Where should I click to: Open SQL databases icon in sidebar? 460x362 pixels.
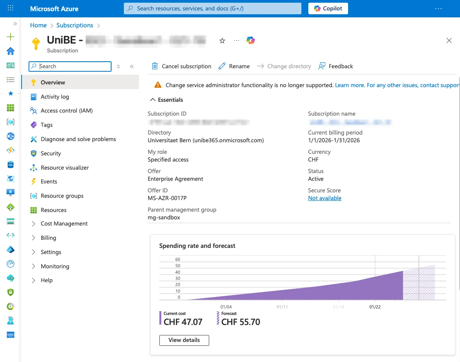click(x=10, y=165)
